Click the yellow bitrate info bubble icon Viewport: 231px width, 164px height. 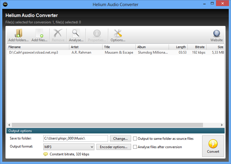[x=46, y=154]
